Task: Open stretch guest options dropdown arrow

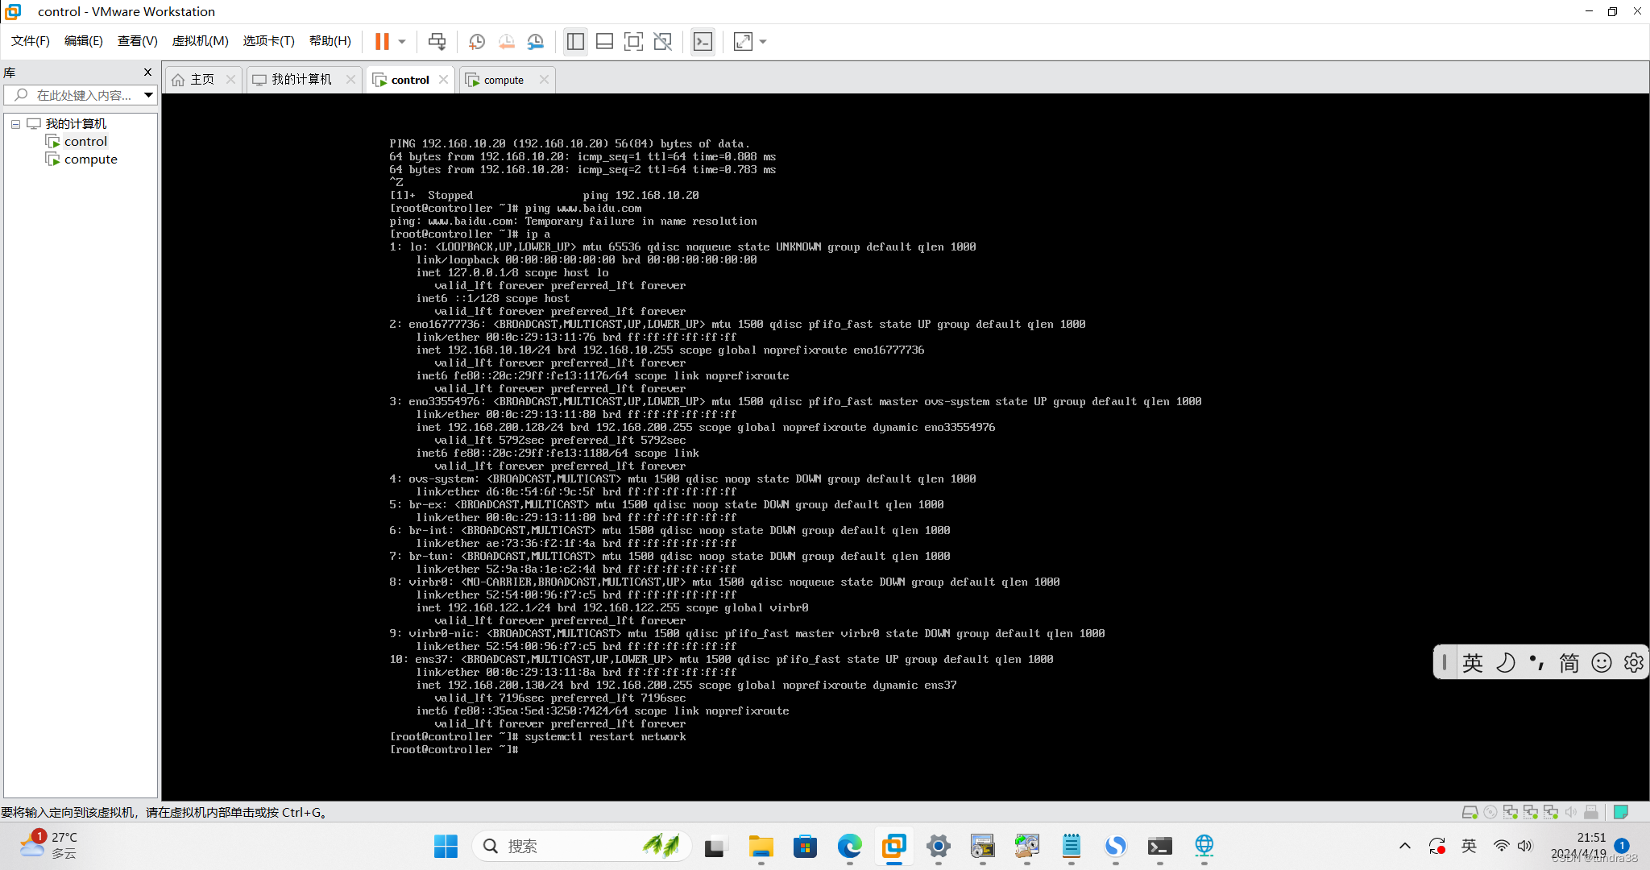Action: 763,41
